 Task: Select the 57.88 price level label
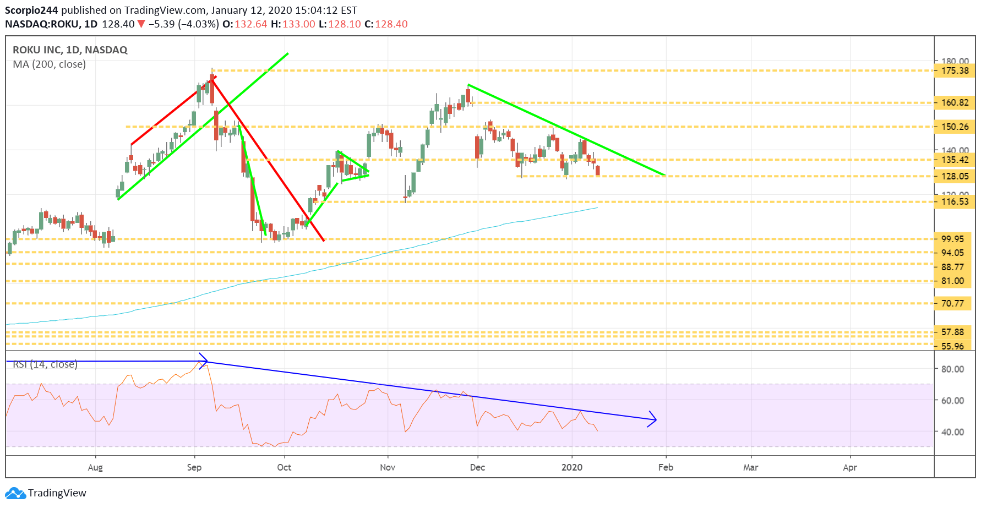tap(952, 332)
